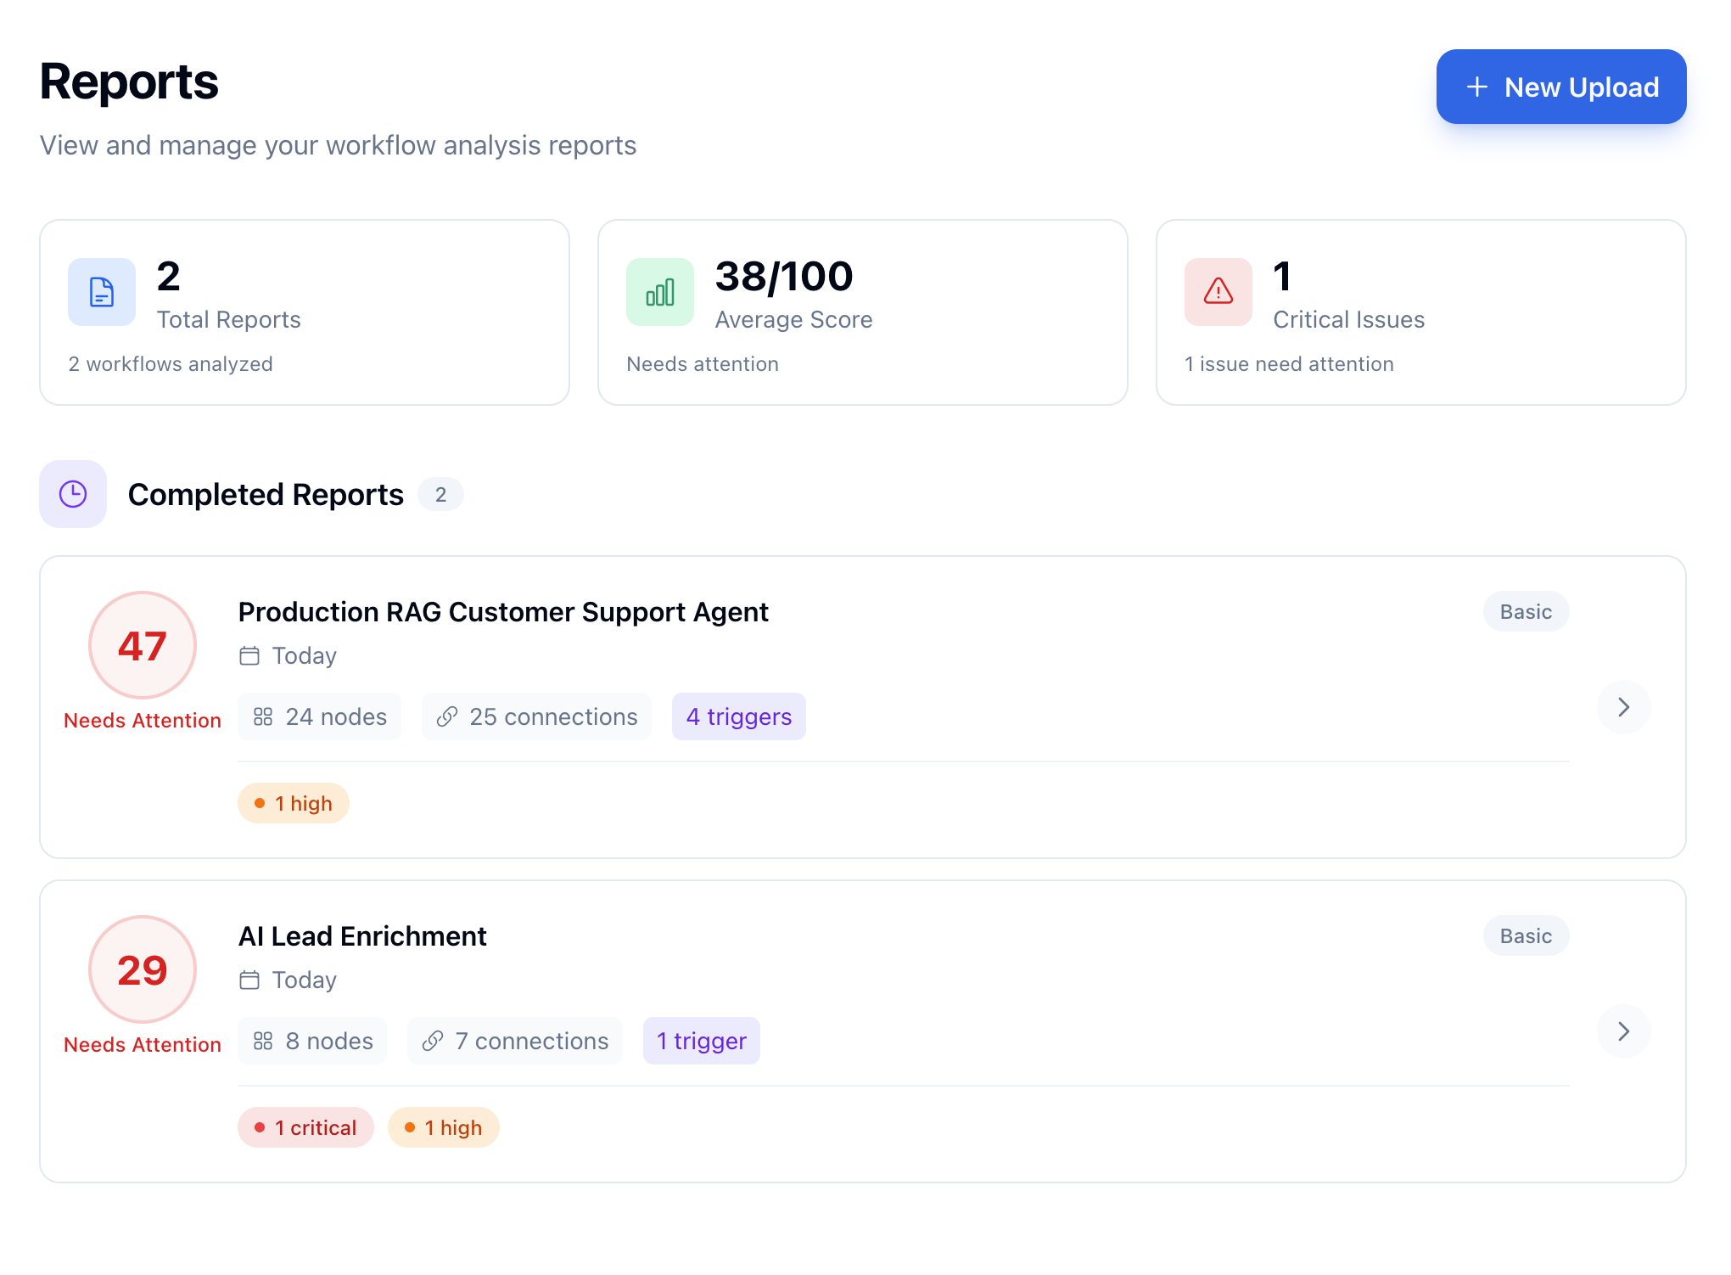Open Production RAG Customer Support Agent title
The width and height of the screenshot is (1731, 1275).
[503, 612]
